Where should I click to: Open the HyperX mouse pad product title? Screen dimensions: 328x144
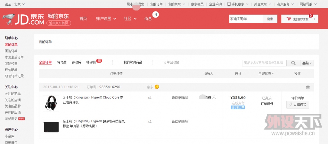tap(94, 124)
